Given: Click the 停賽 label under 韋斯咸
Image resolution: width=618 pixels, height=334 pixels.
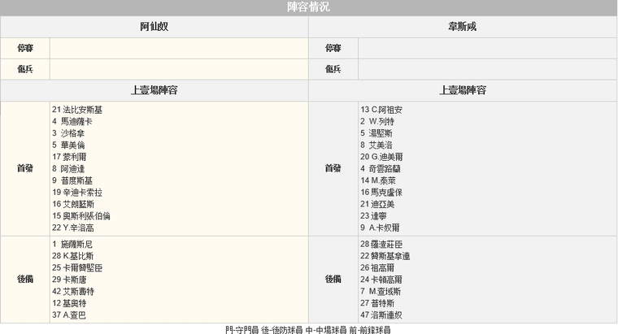Looking at the screenshot, I should coord(333,48).
